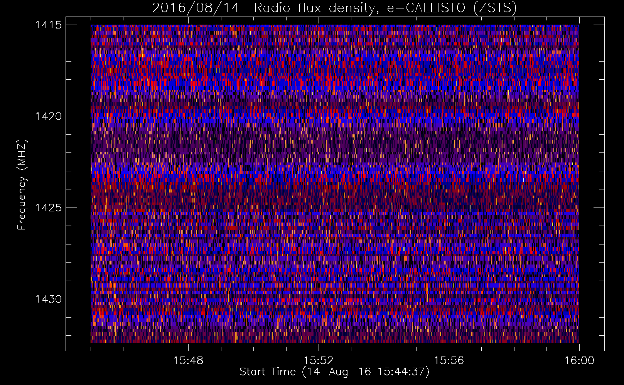Viewport: 624px width, 385px height.
Task: Click the 15:52 time axis label
Action: (319, 361)
